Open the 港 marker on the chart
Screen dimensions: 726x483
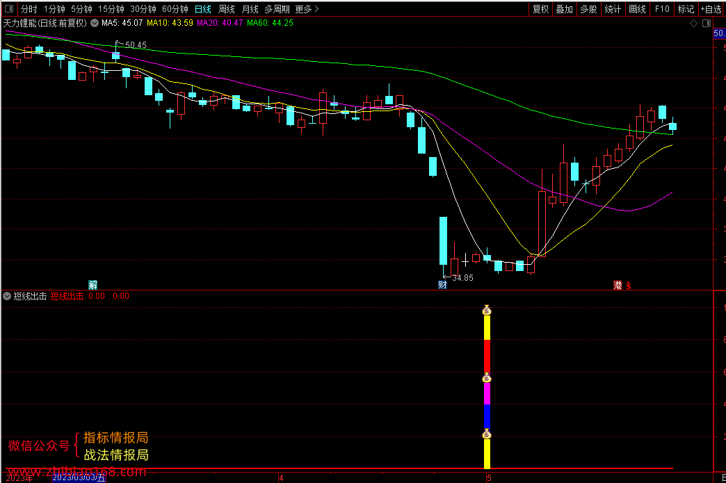coord(618,285)
